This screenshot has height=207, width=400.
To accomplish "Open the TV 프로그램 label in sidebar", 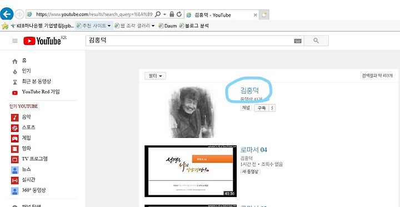I will click(x=34, y=159).
